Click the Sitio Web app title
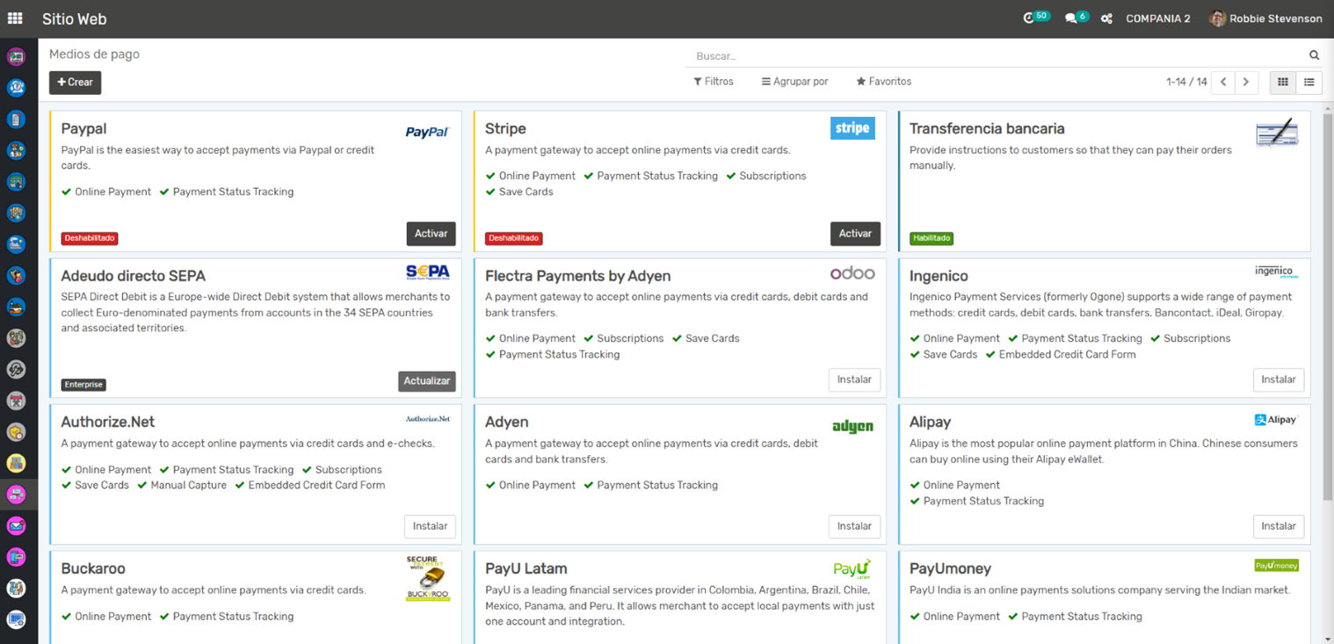Image resolution: width=1334 pixels, height=644 pixels. point(74,18)
